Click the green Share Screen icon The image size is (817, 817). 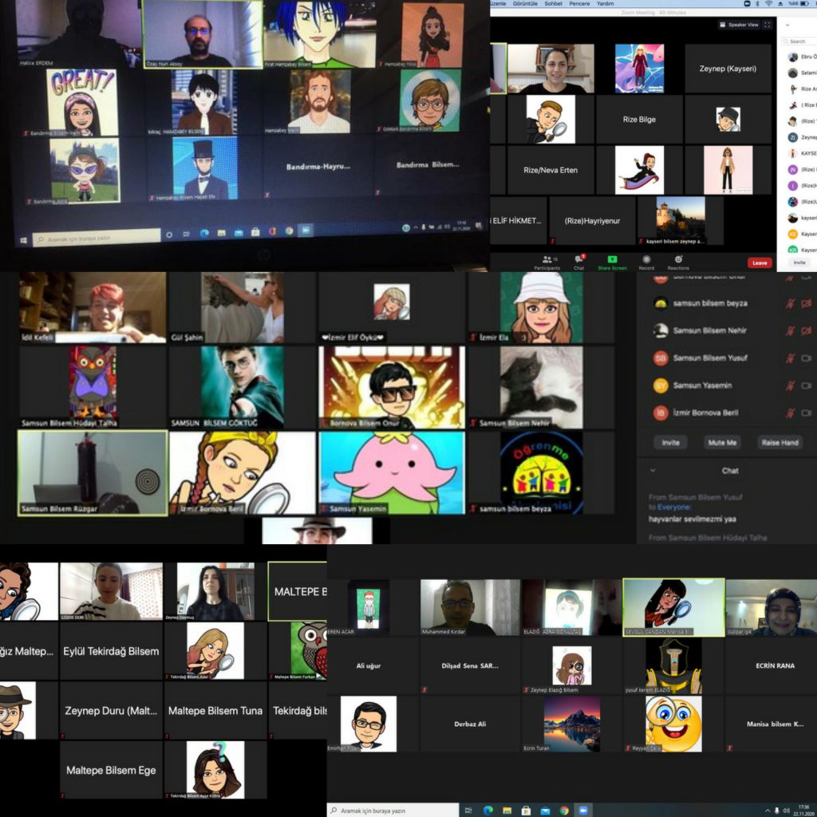612,260
